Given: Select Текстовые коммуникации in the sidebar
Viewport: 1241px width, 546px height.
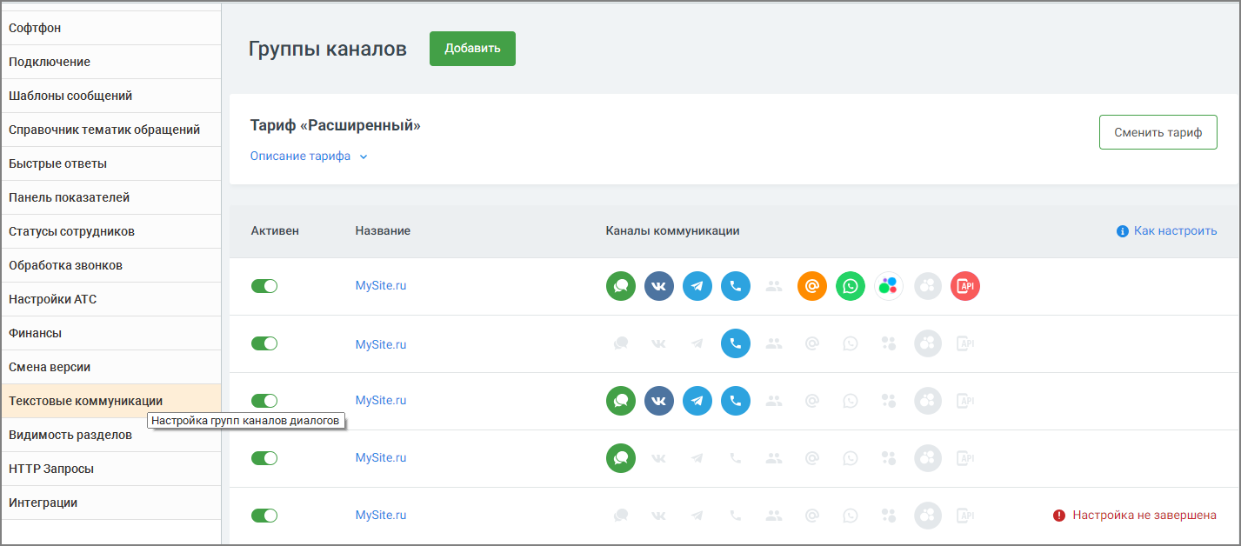Looking at the screenshot, I should pos(110,401).
